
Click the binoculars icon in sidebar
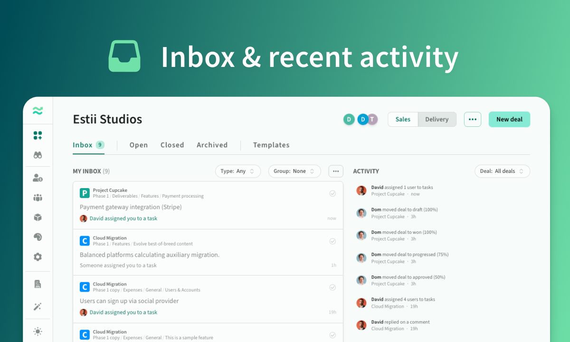[x=38, y=155]
